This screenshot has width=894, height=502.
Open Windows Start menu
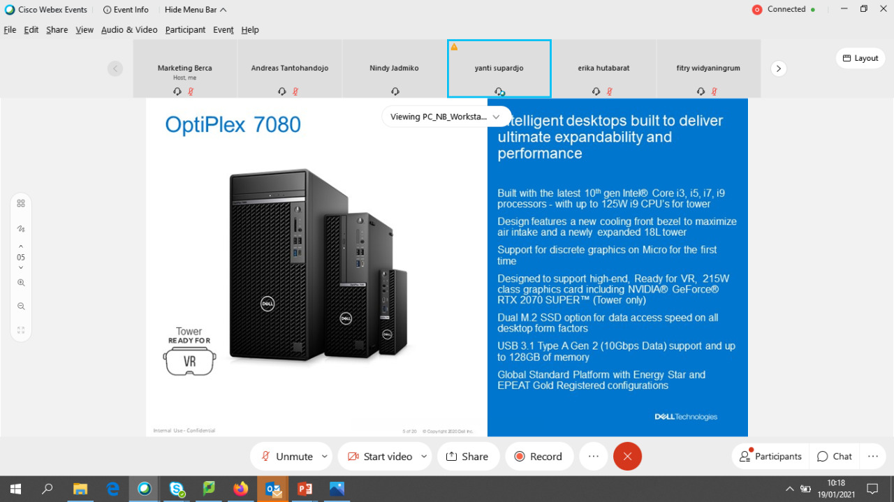pyautogui.click(x=15, y=489)
